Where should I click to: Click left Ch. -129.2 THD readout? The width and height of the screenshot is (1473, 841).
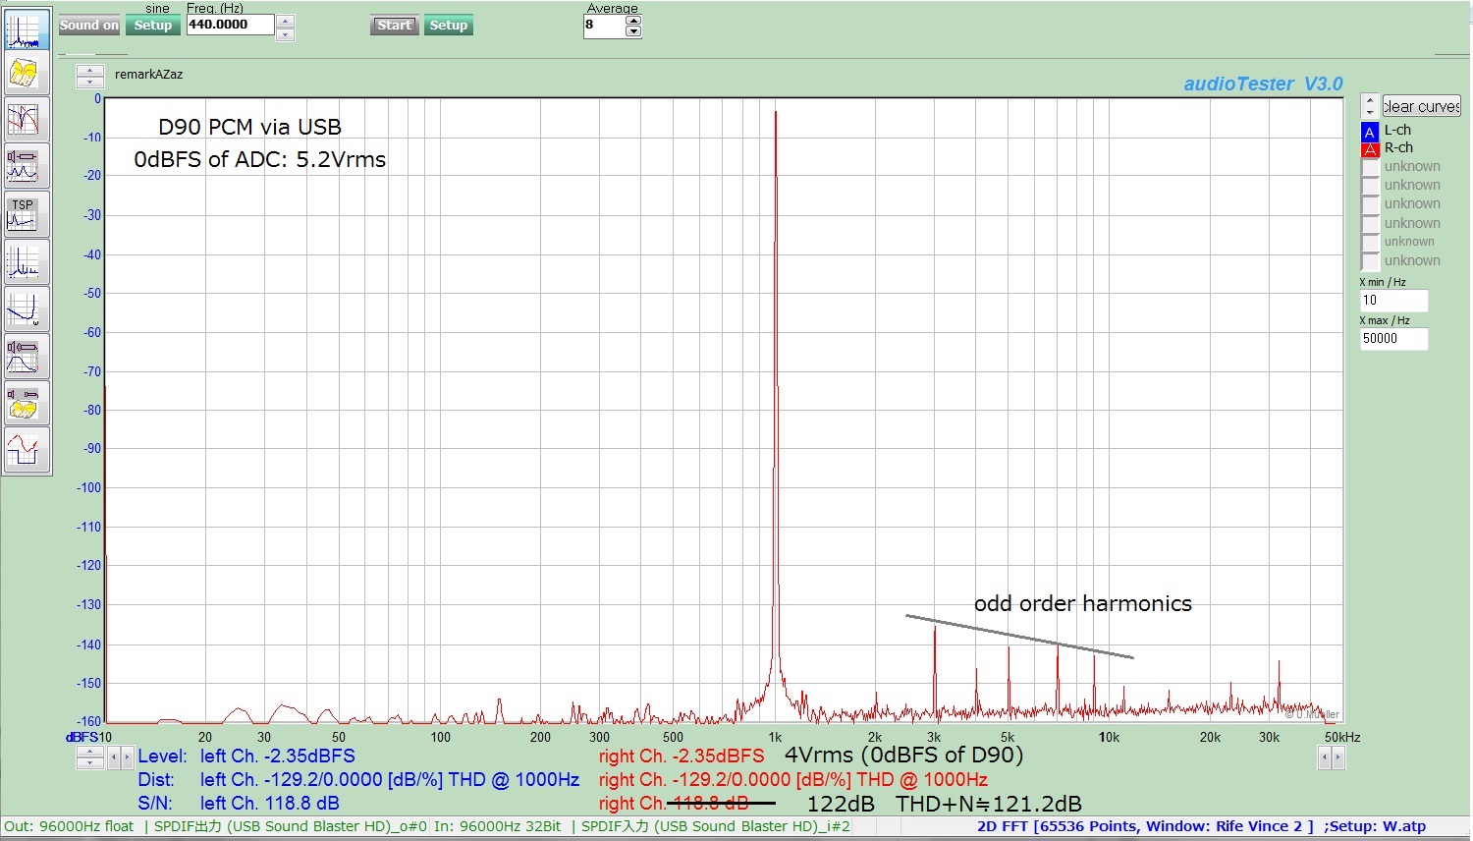[390, 780]
